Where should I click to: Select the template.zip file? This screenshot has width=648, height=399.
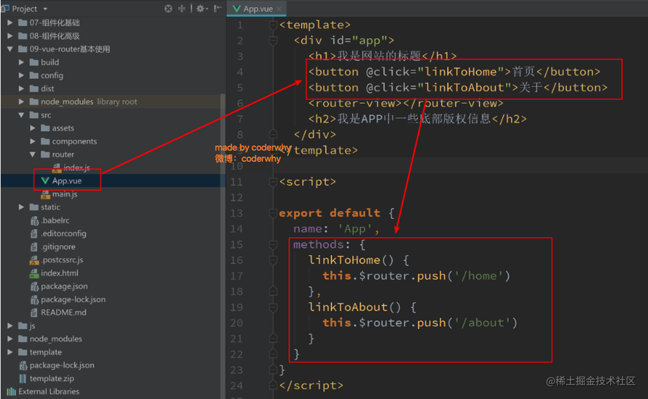point(52,378)
